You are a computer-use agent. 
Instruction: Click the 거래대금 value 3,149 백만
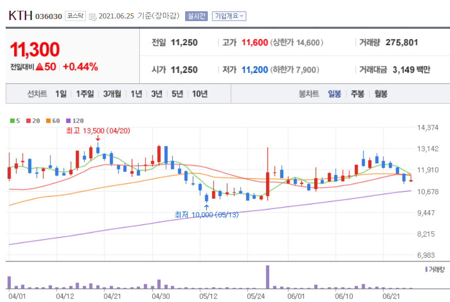[x=411, y=70]
